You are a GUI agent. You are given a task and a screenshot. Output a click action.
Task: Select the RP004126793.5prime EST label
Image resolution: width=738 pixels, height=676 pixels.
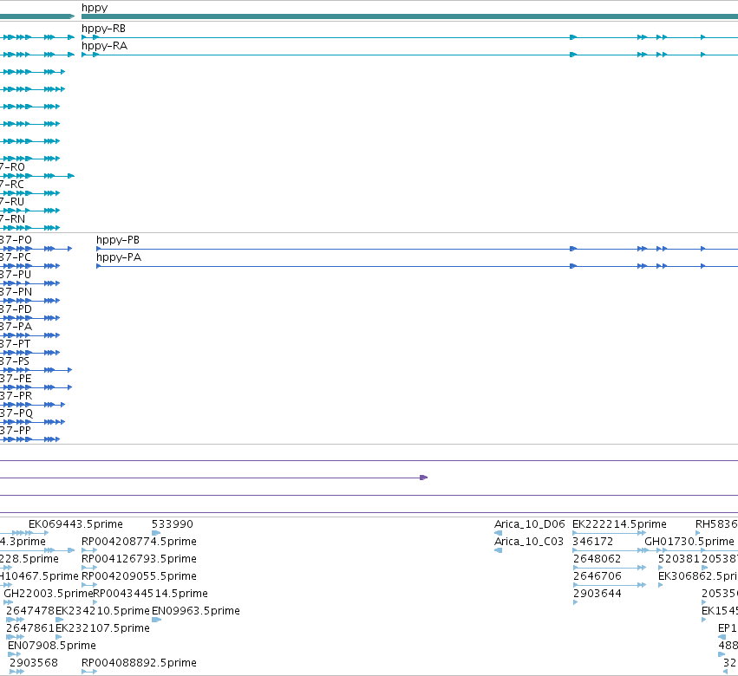pos(139,559)
